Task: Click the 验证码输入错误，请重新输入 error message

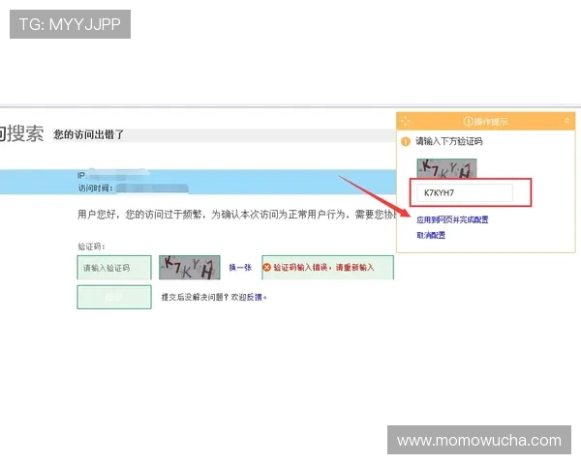Action: [x=323, y=267]
